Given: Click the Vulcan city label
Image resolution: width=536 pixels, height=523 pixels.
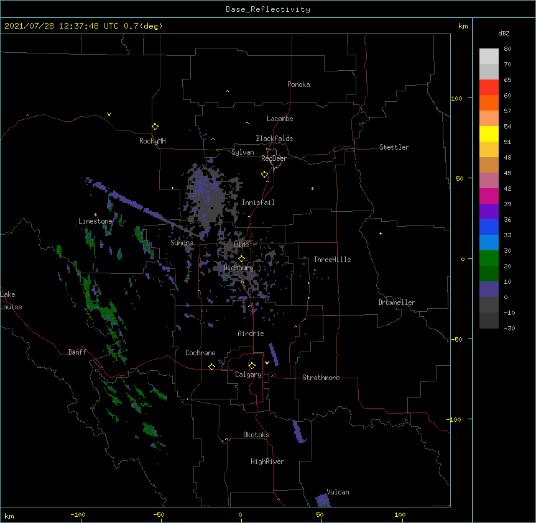Looking at the screenshot, I should (338, 492).
